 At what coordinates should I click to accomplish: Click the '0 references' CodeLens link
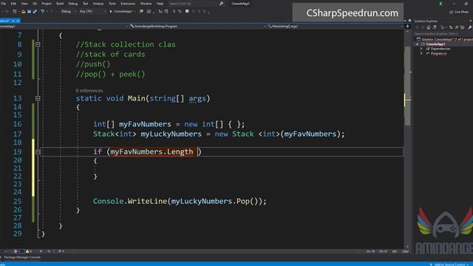tap(89, 90)
